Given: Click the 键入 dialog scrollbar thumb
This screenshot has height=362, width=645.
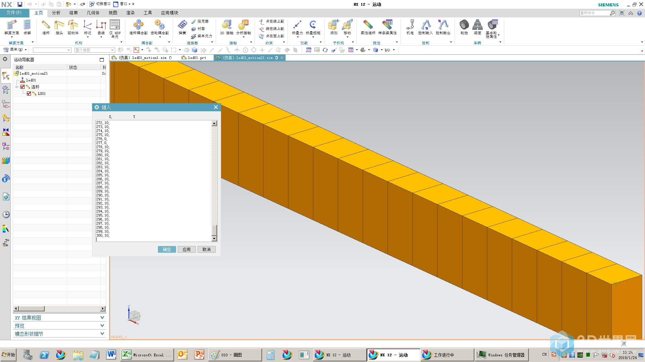Looking at the screenshot, I should point(214,230).
